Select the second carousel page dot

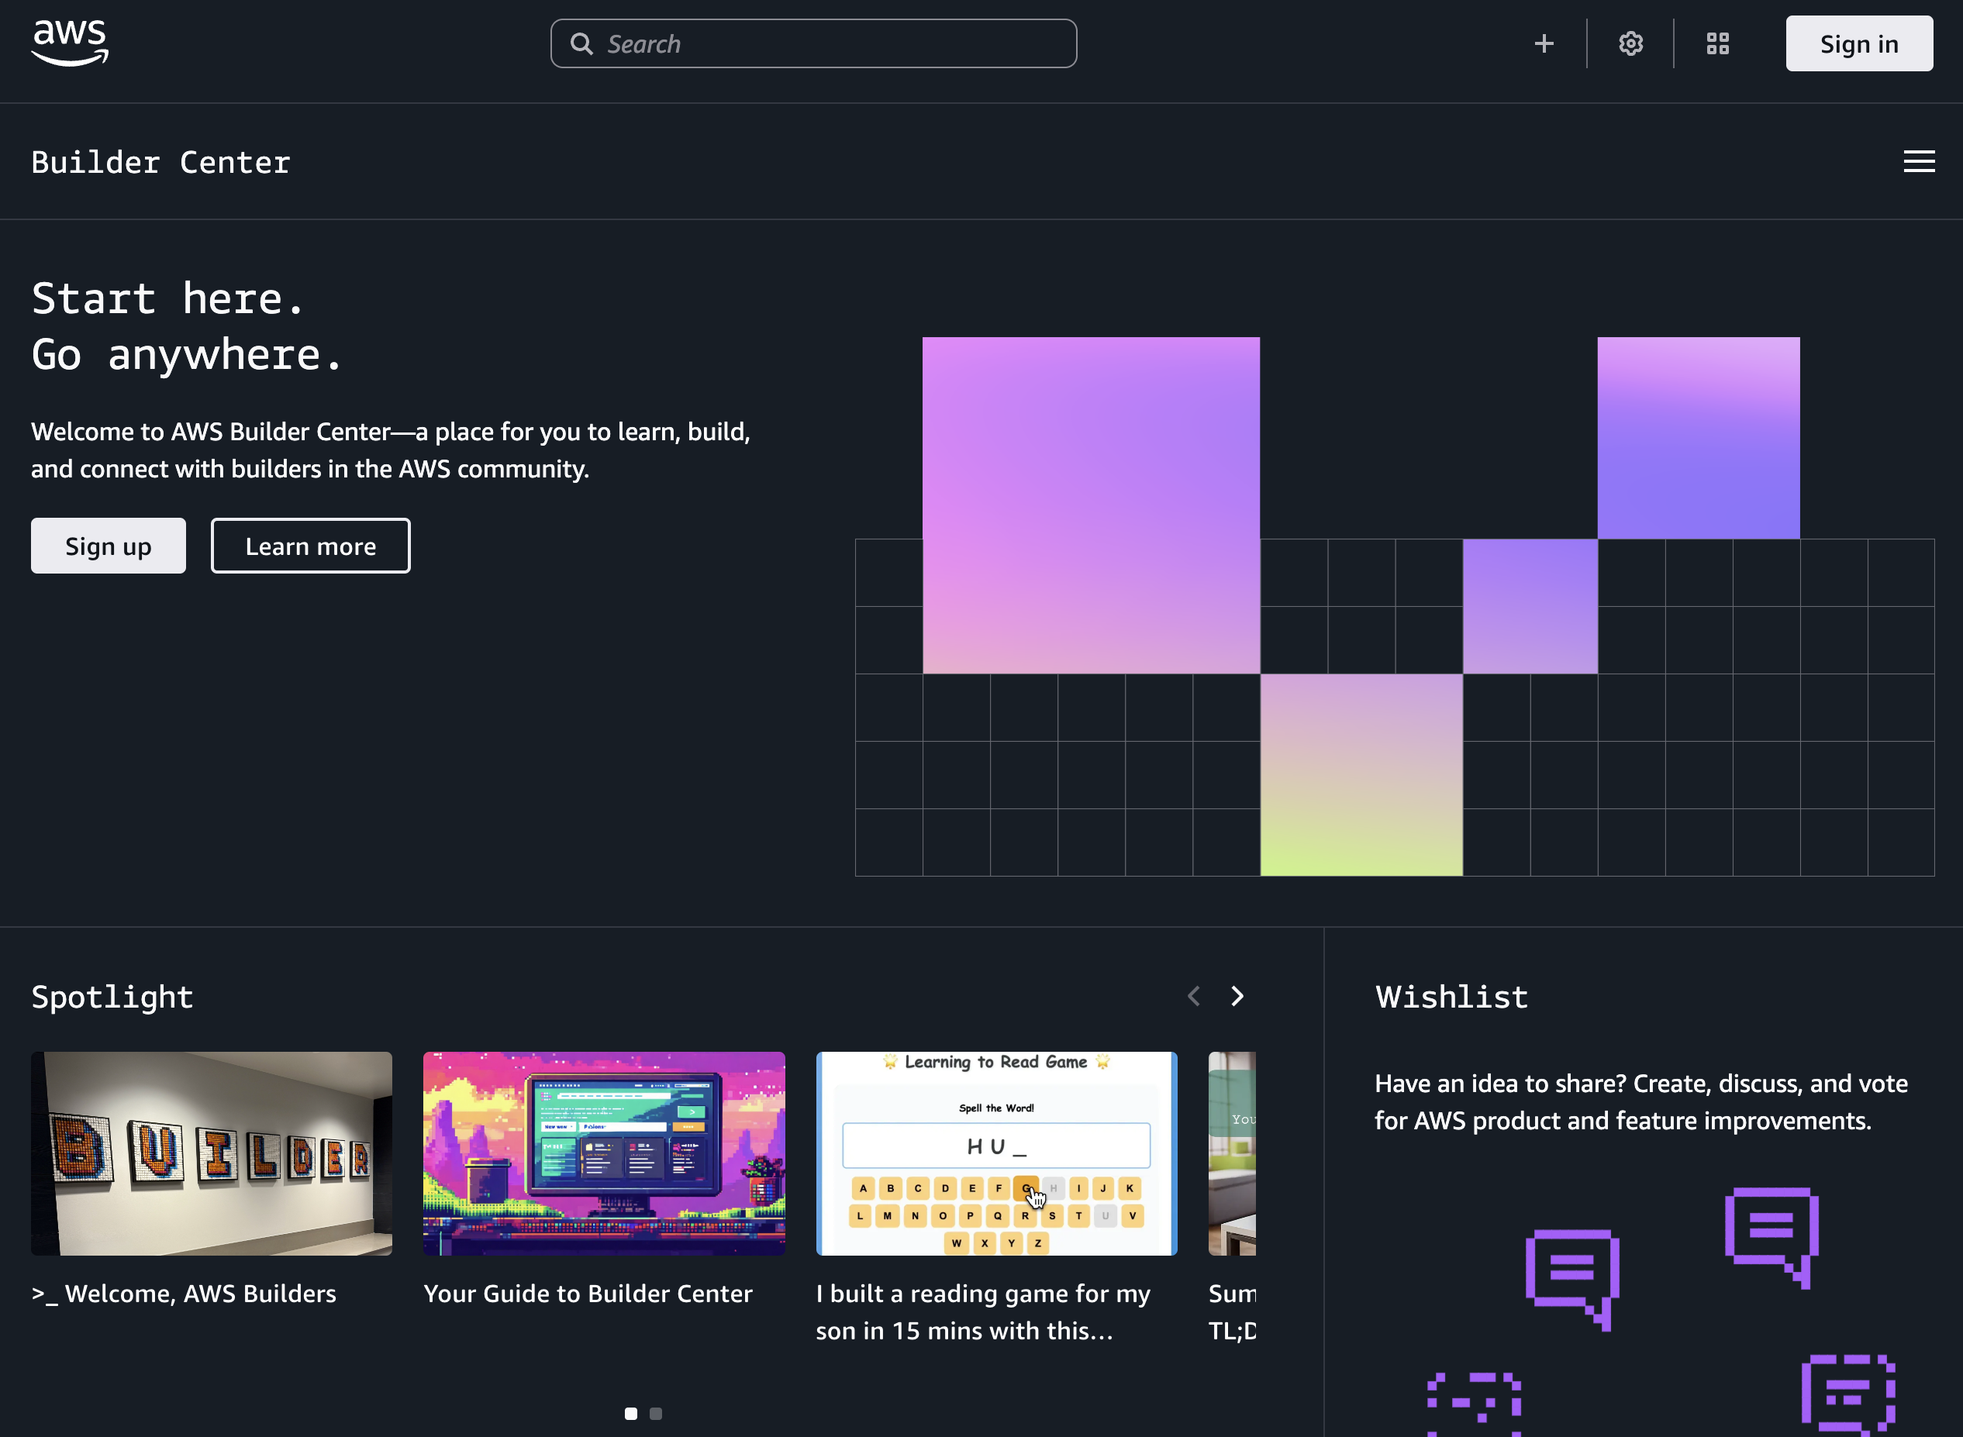656,1414
